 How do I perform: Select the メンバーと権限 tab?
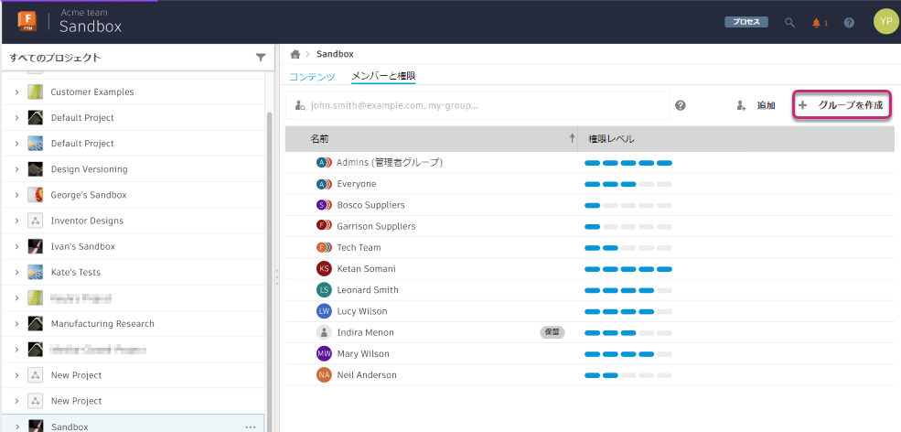[383, 77]
